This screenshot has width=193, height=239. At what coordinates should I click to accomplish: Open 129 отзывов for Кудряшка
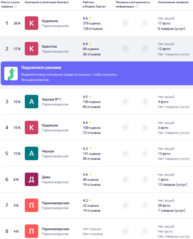tap(92, 29)
